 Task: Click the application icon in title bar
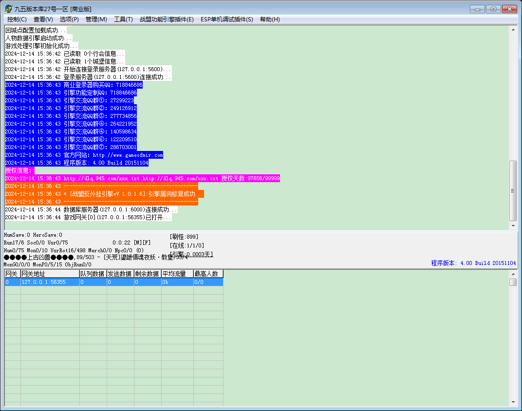(x=8, y=9)
